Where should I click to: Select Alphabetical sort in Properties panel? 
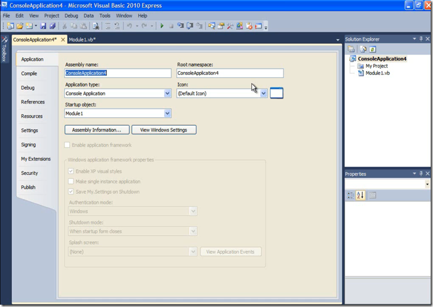click(360, 196)
